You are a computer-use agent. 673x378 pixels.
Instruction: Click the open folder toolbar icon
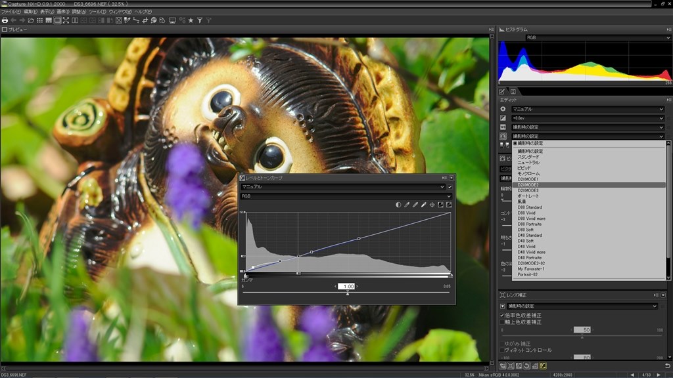click(32, 20)
